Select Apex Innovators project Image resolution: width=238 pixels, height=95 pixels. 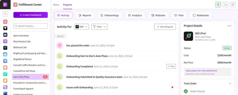21,36
